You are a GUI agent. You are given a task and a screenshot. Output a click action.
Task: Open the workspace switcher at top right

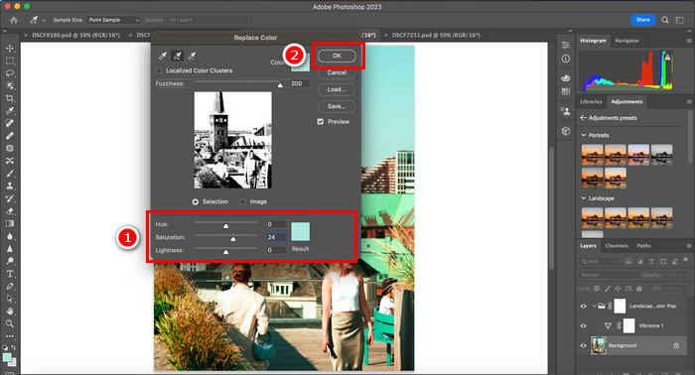coord(679,20)
